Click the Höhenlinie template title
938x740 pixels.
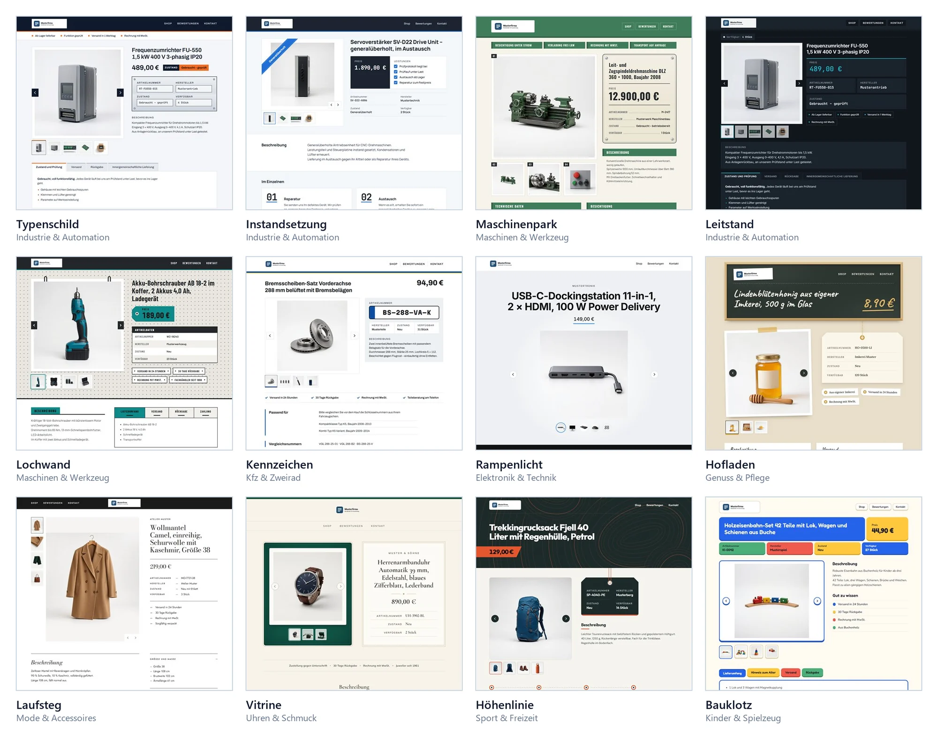point(505,705)
